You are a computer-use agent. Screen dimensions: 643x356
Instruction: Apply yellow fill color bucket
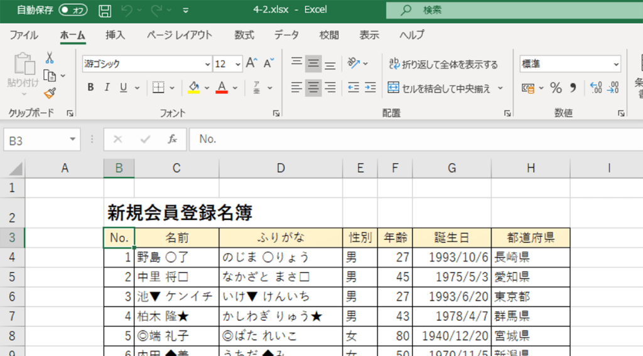[x=193, y=88]
